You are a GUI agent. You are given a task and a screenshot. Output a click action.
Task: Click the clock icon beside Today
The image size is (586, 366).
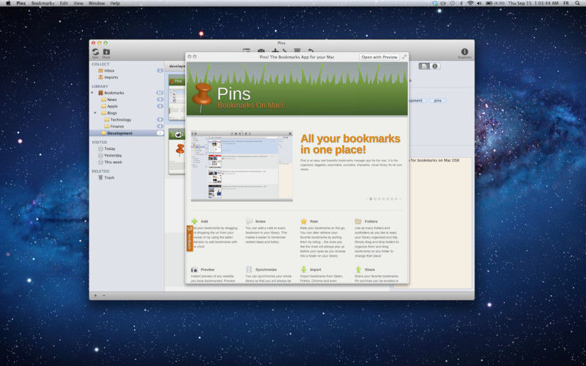100,149
